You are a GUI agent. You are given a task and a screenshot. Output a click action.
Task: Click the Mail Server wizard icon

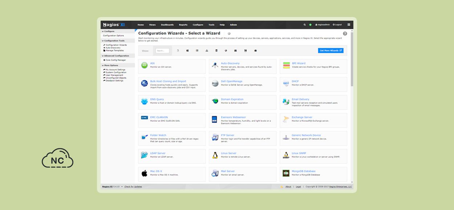(x=215, y=173)
